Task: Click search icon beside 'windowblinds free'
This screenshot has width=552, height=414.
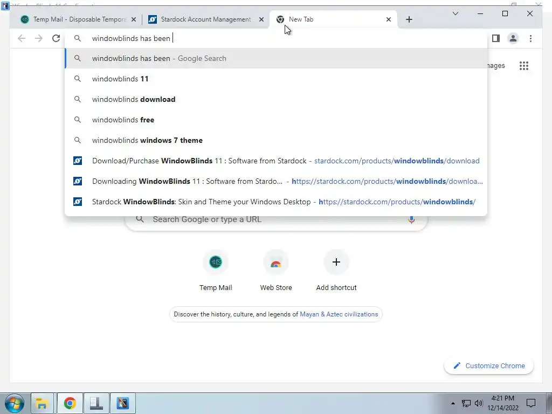Action: 78,120
